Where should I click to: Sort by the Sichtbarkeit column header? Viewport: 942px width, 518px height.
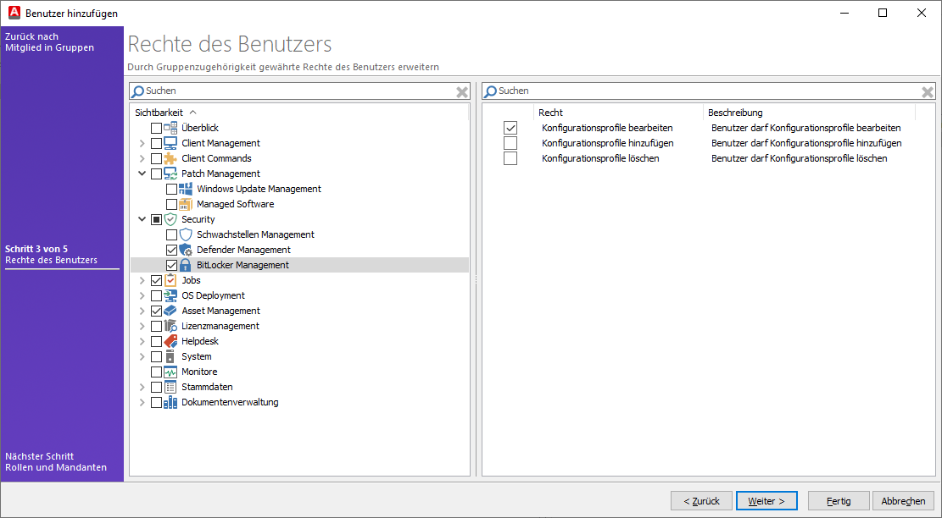click(159, 112)
